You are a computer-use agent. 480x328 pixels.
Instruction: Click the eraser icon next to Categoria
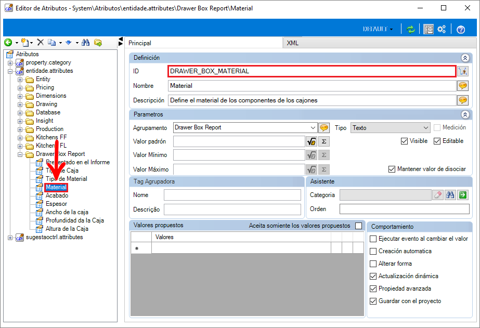pos(438,194)
